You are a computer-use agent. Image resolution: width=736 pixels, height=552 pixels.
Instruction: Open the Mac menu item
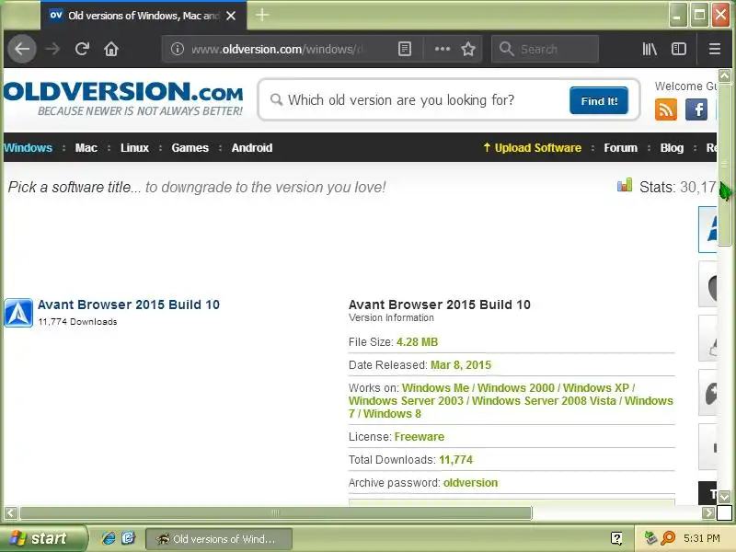coord(86,148)
